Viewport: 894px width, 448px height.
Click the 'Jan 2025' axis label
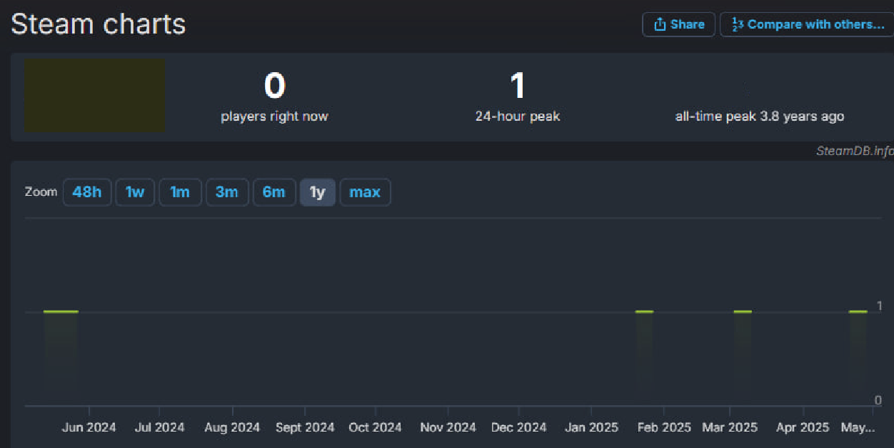[x=591, y=427]
